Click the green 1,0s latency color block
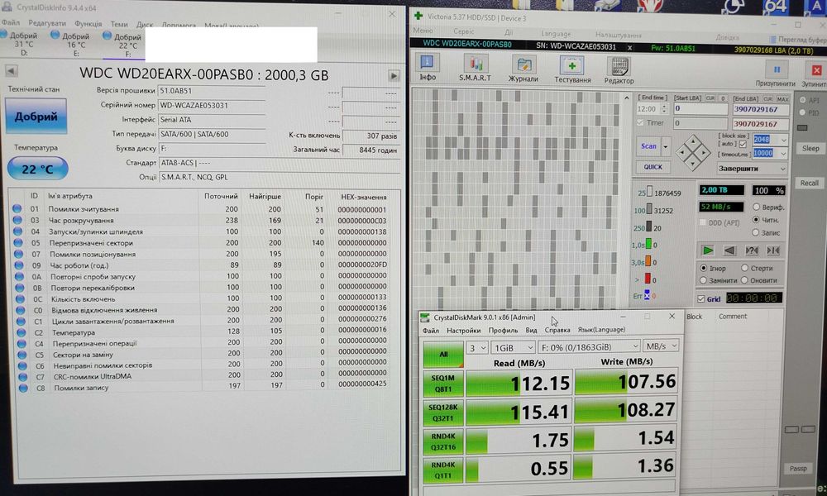This screenshot has height=496, width=827. pyautogui.click(x=648, y=245)
